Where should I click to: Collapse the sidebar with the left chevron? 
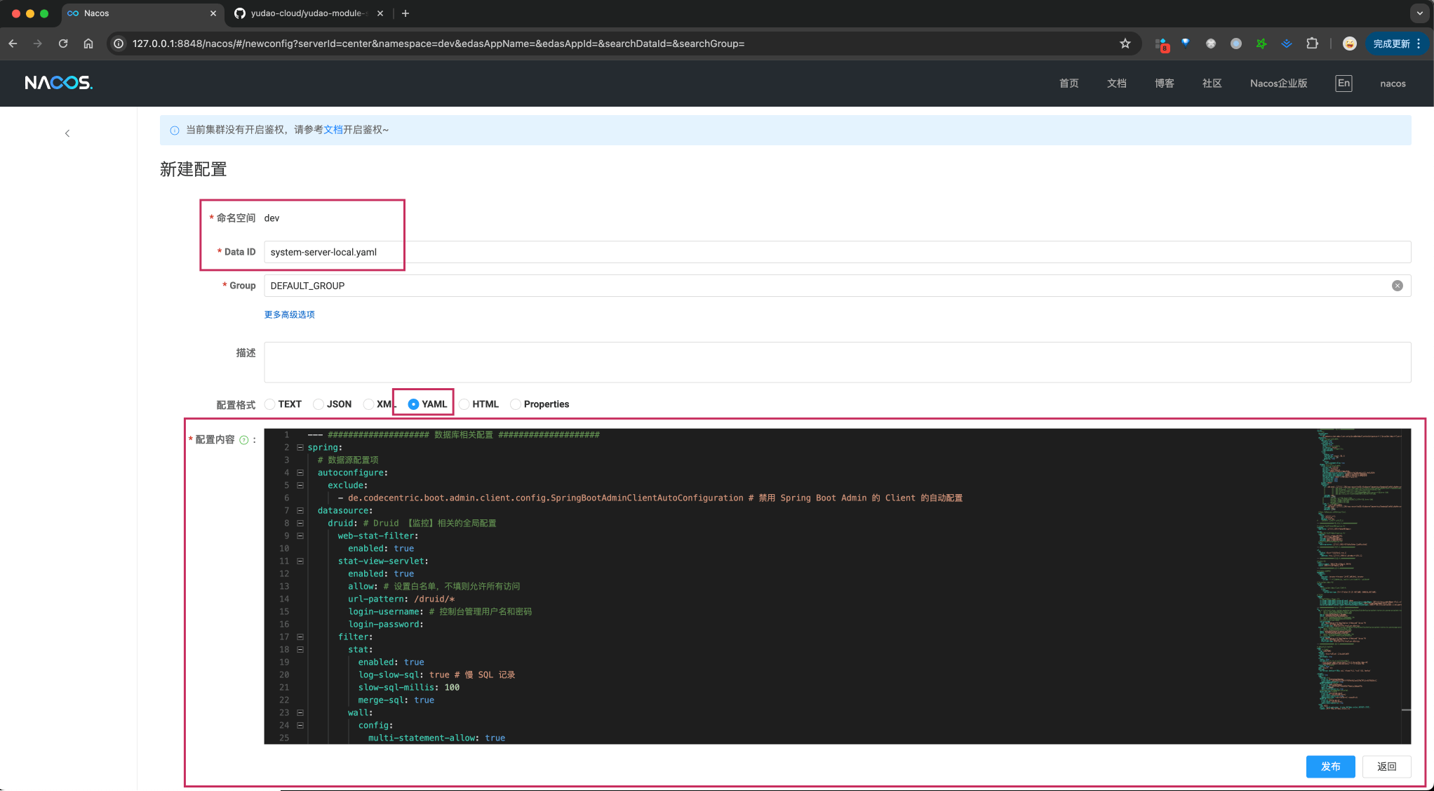tap(67, 133)
